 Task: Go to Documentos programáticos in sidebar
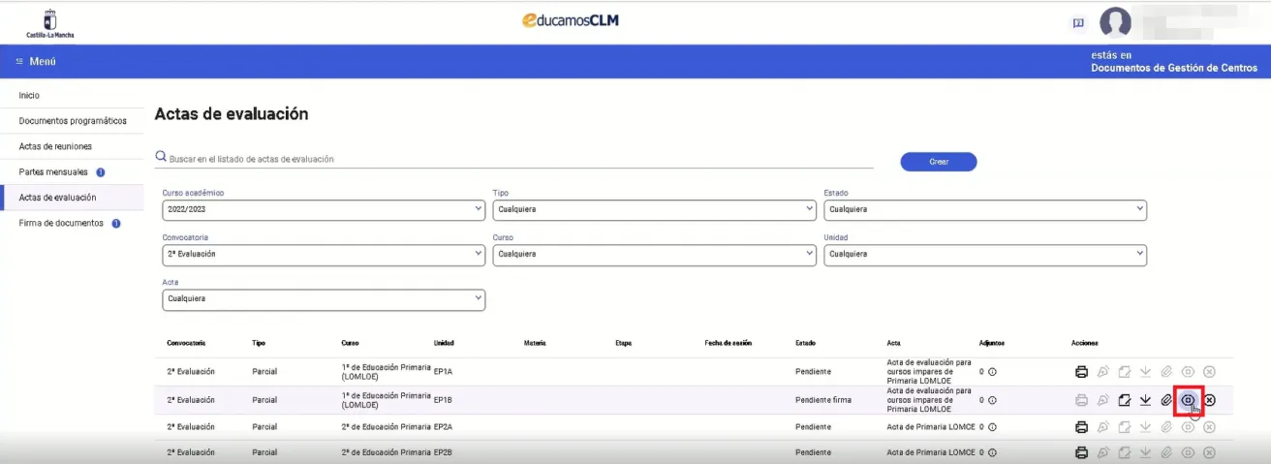pyautogui.click(x=73, y=121)
